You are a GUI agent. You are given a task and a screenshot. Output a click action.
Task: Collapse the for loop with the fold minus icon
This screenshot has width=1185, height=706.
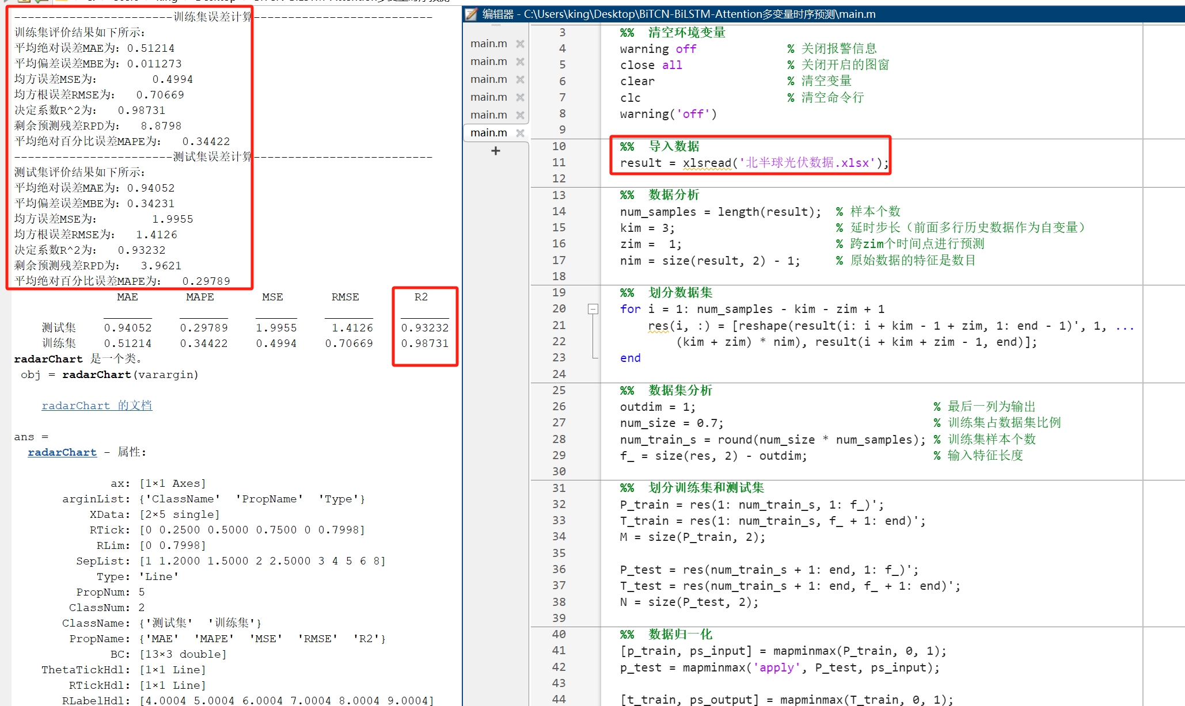593,309
